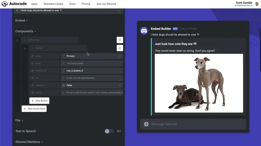Remove the Action Row with its X button

point(120,40)
